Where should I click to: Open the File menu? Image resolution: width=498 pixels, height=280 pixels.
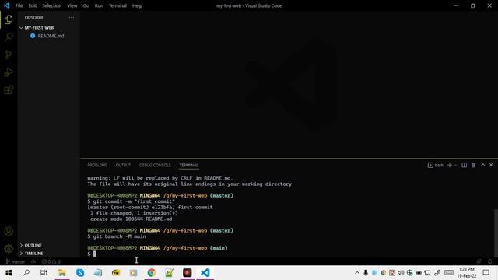point(19,5)
